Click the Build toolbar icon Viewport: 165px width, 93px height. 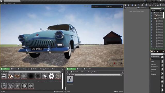(x=150, y=5)
